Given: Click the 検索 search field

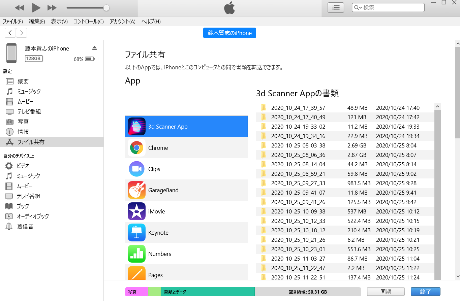Looking at the screenshot, I should pyautogui.click(x=388, y=7).
